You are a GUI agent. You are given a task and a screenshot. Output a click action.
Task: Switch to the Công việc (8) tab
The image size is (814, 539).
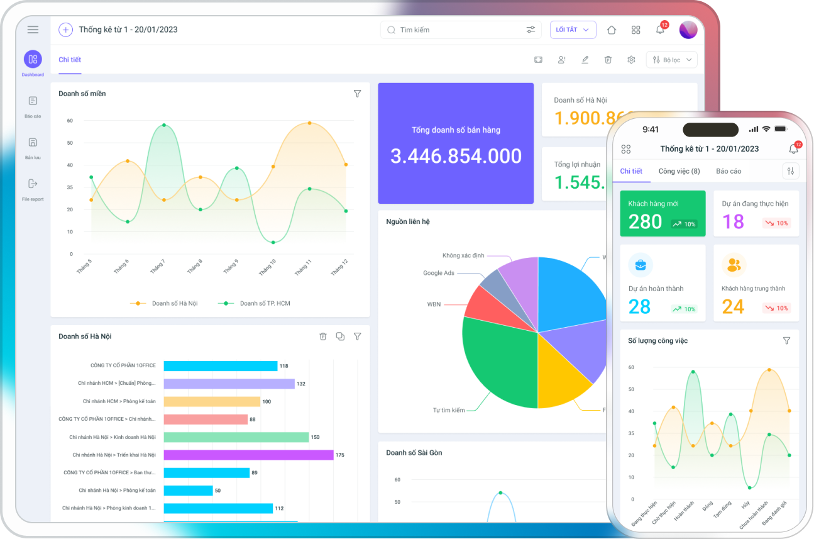coord(679,170)
